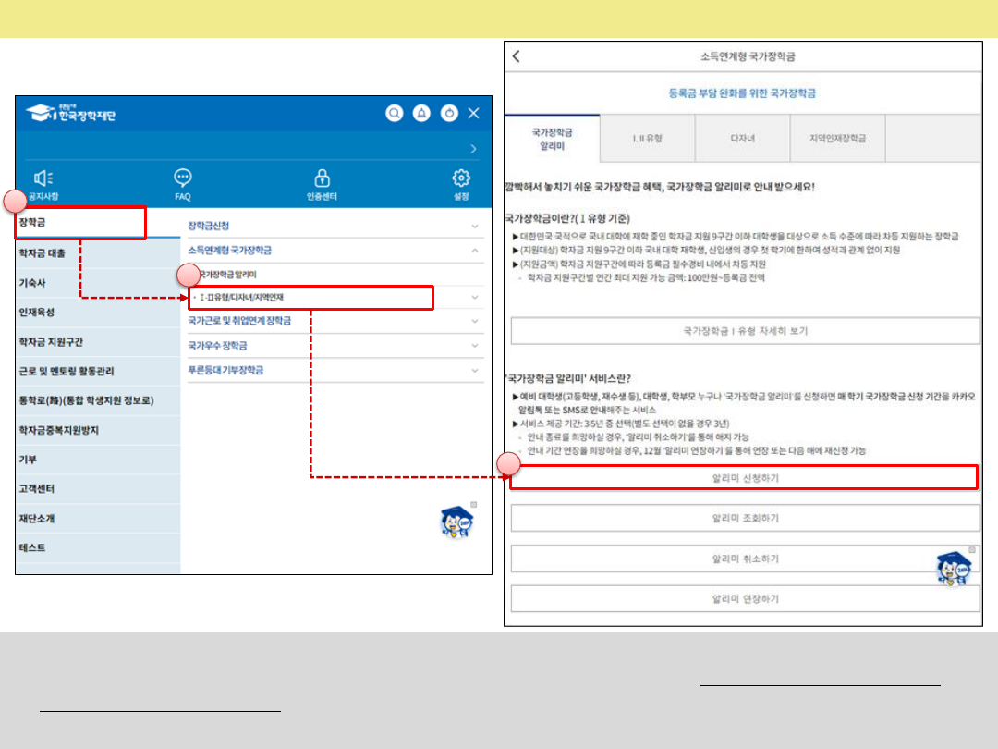This screenshot has width=998, height=749.
Task: Open 인증센터 lock icon
Action: [x=322, y=178]
